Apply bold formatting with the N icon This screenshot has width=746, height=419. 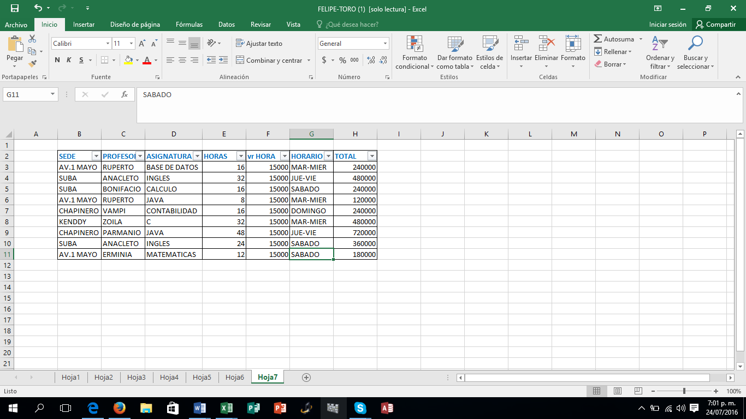coord(57,60)
